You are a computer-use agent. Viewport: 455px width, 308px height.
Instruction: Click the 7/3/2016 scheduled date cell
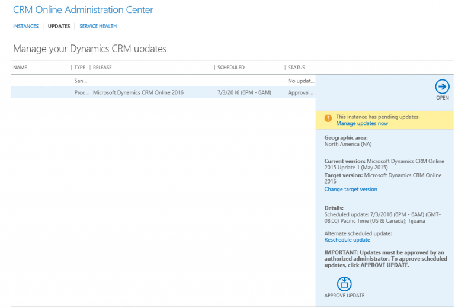[244, 92]
